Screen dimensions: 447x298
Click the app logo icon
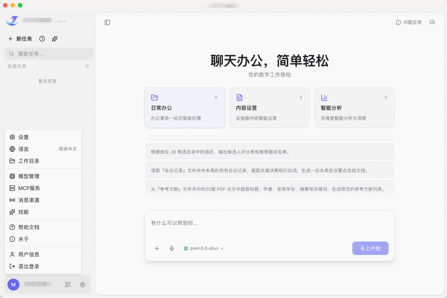[x=12, y=21]
